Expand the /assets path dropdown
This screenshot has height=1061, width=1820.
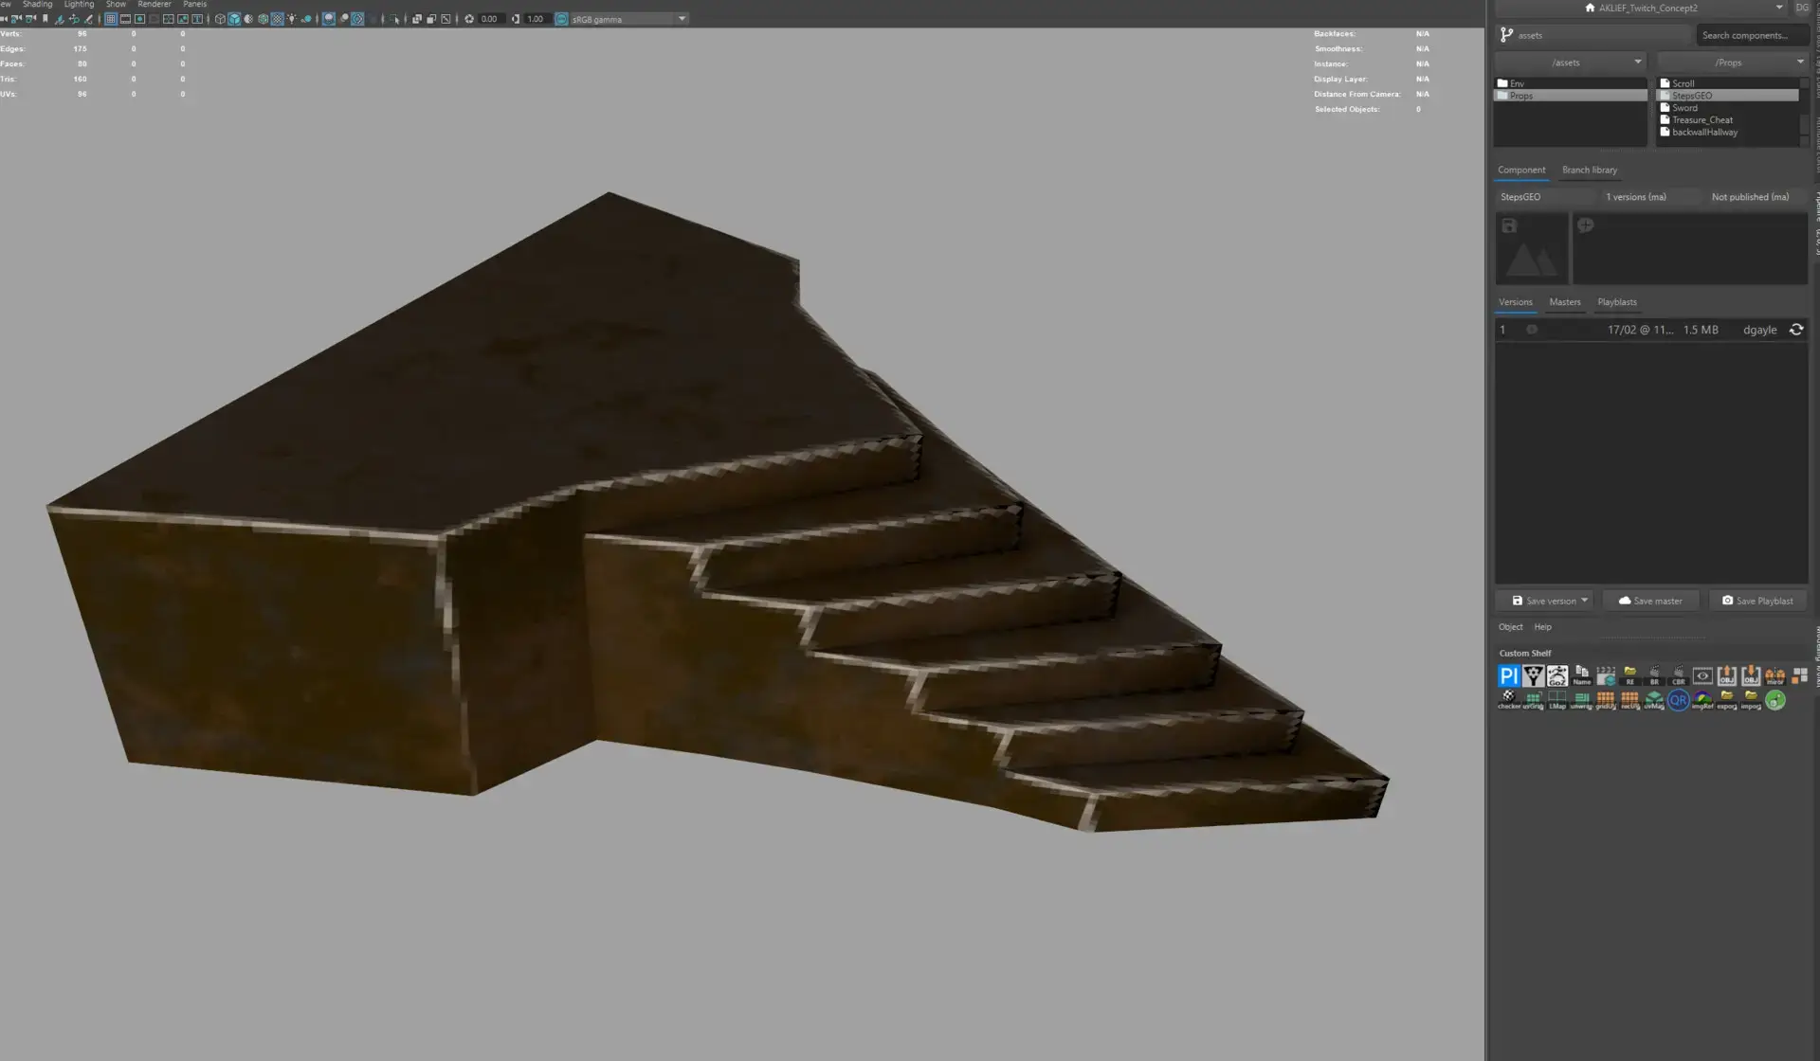point(1637,62)
